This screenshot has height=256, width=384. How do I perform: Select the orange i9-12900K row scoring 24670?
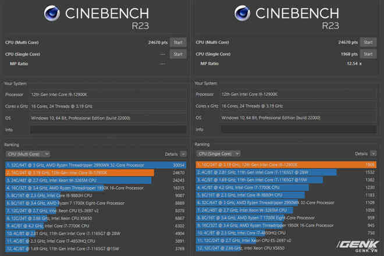(x=96, y=173)
